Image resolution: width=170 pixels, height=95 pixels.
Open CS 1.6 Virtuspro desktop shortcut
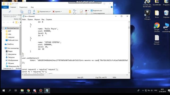(x=147, y=15)
